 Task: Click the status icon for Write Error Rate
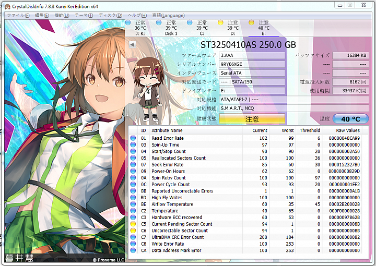(133, 244)
